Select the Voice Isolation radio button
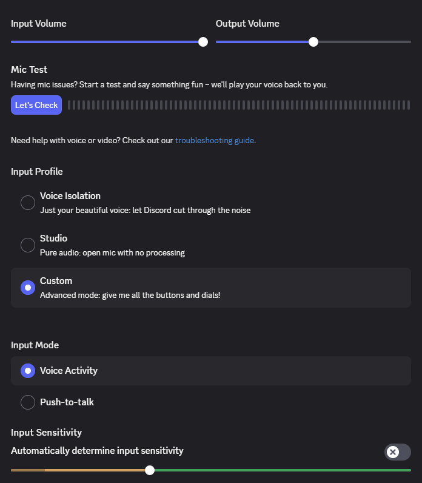422x483 pixels. click(28, 203)
